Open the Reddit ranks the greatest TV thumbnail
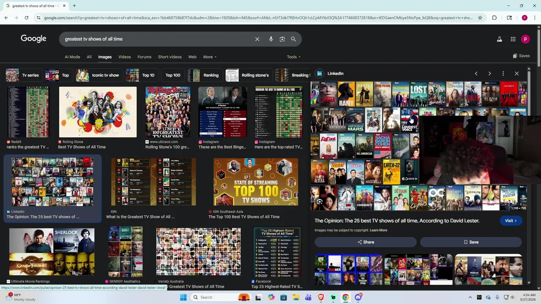541x304 pixels. (28, 112)
